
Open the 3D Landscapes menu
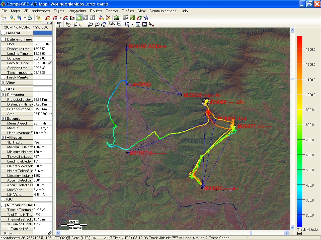pyautogui.click(x=37, y=11)
